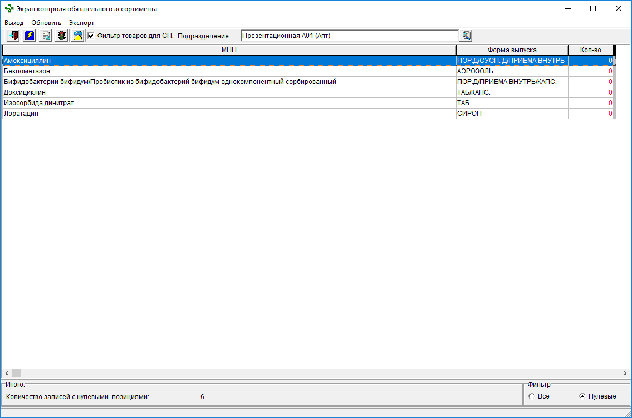Image resolution: width=632 pixels, height=418 pixels.
Task: Click the green cross application icon
Action: pyautogui.click(x=9, y=9)
